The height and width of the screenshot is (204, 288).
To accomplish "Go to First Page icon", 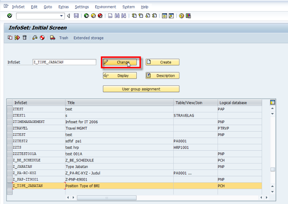I will pos(134,16).
